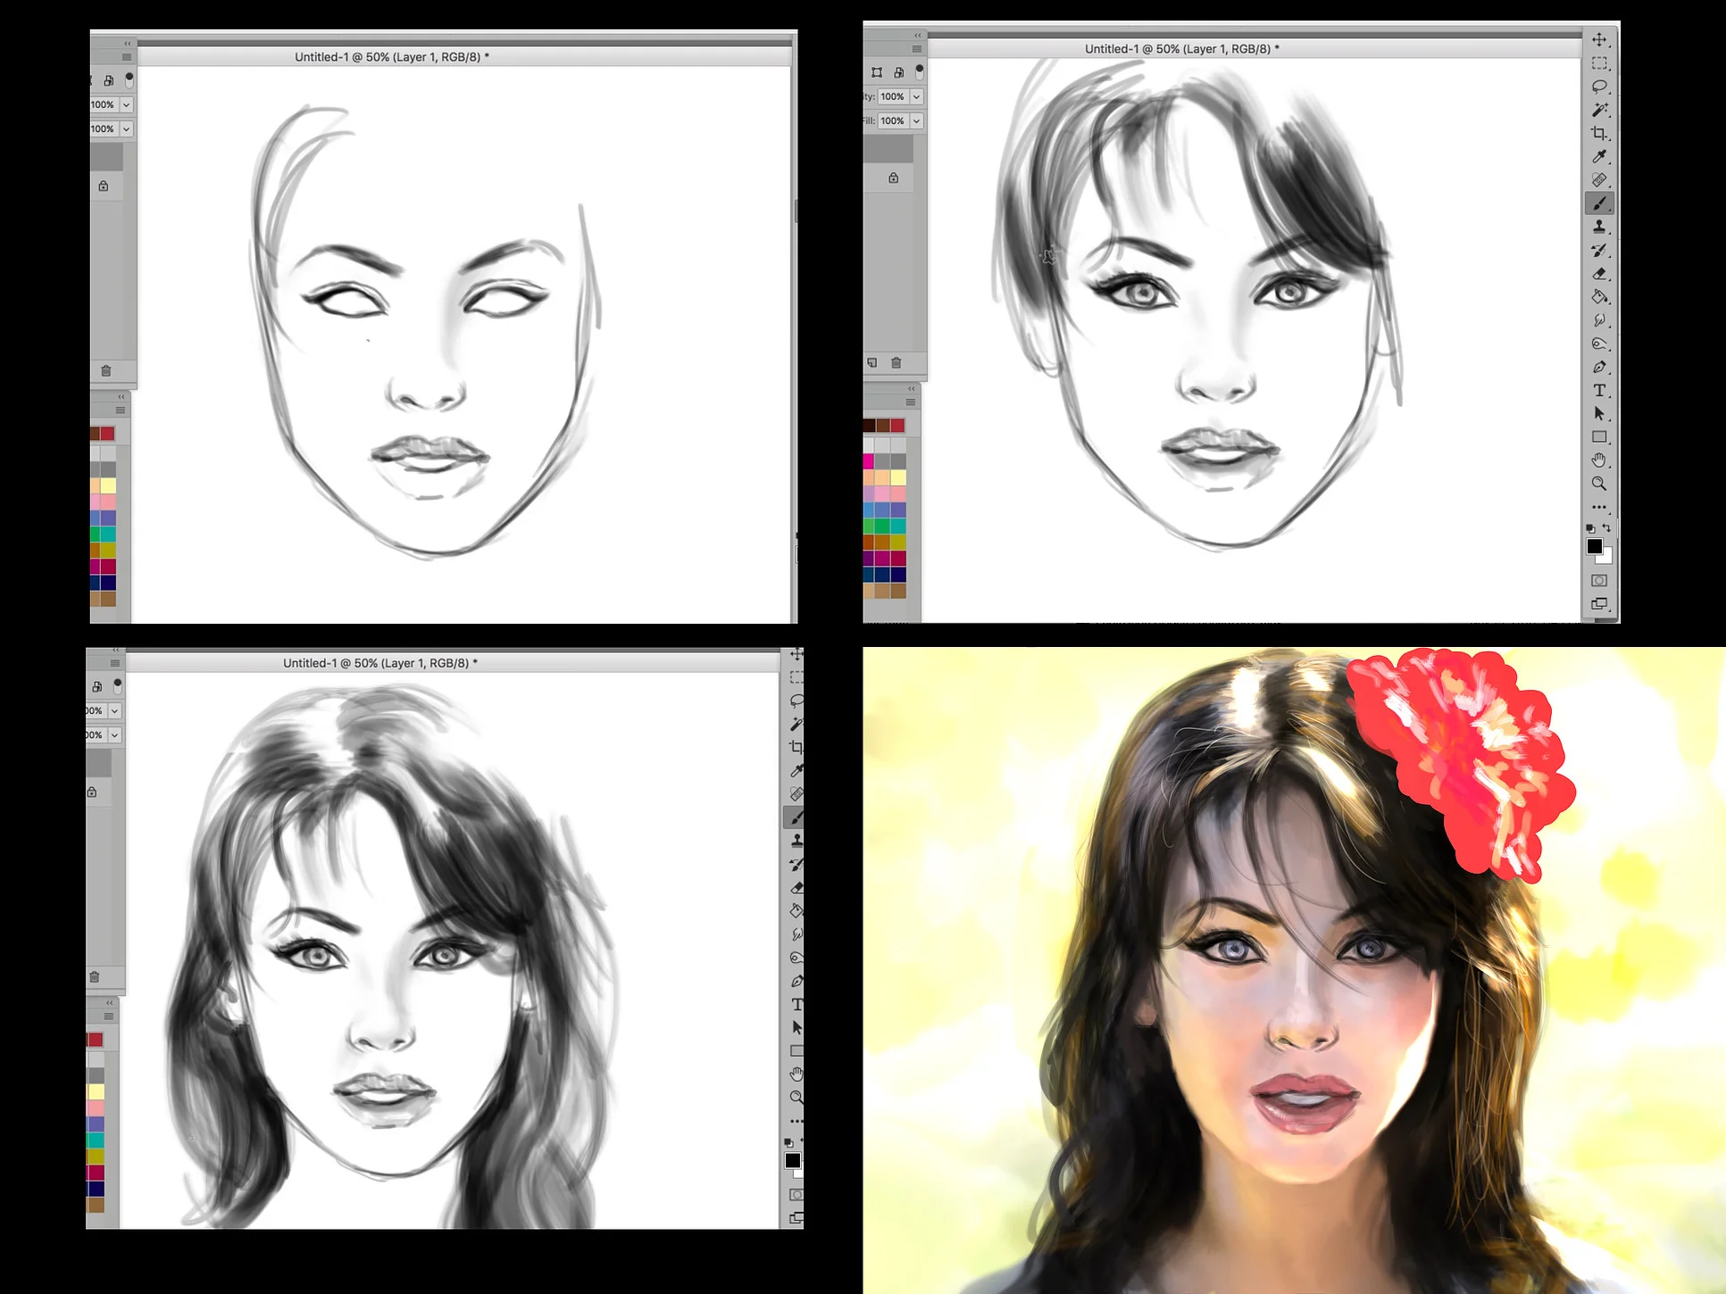Select the Eraser tool in the top-right toolbar

click(x=1598, y=274)
